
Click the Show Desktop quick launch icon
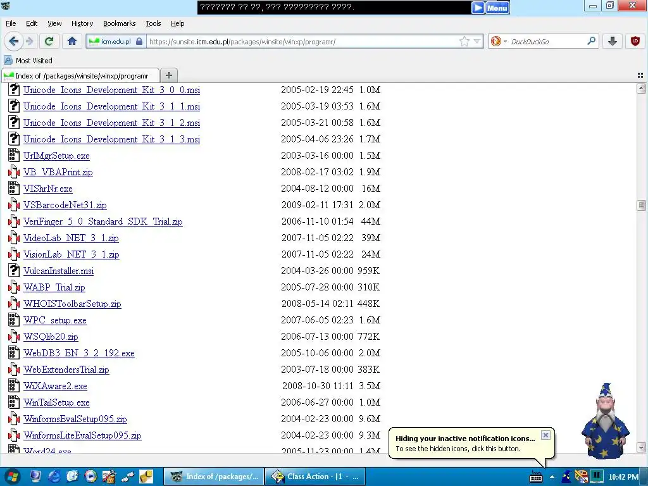35,477
